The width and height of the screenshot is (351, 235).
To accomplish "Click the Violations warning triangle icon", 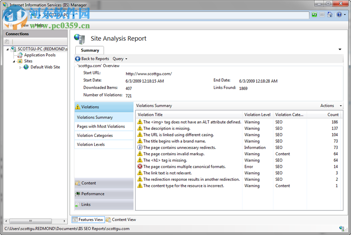I will (78, 107).
